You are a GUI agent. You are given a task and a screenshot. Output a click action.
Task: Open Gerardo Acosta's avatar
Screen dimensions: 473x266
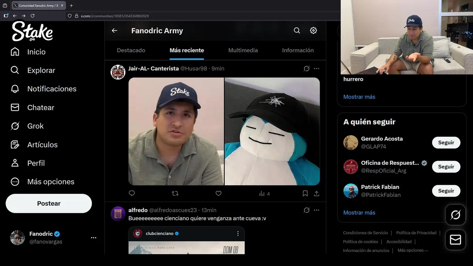tap(351, 143)
